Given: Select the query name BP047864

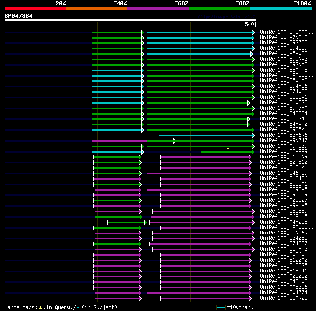Looking at the screenshot, I should [x=19, y=16].
